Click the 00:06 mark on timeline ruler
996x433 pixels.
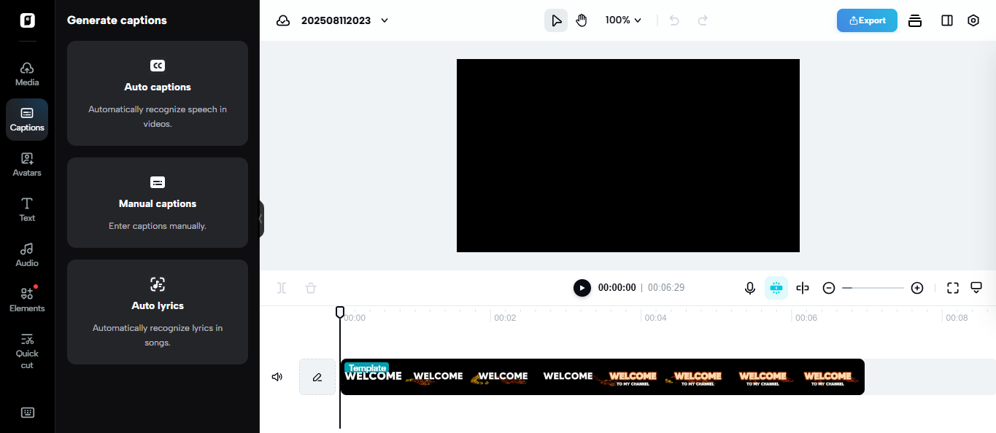pyautogui.click(x=806, y=318)
